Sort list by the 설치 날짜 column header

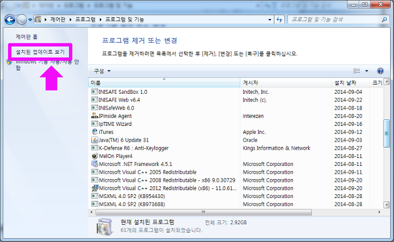[x=351, y=83]
